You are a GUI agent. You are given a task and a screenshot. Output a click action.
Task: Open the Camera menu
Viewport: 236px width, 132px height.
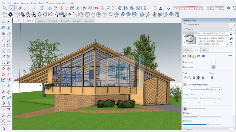[x=25, y=3]
